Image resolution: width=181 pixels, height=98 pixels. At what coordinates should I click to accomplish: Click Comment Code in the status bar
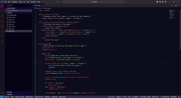tap(38, 97)
